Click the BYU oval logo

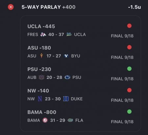(x=66, y=56)
